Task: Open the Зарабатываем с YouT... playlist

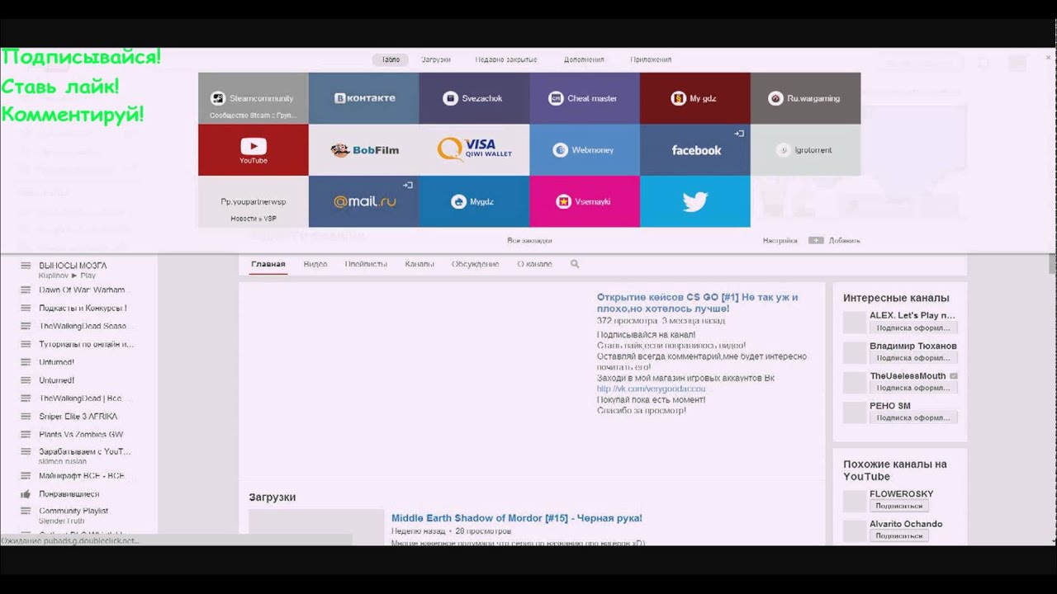Action: pyautogui.click(x=85, y=451)
